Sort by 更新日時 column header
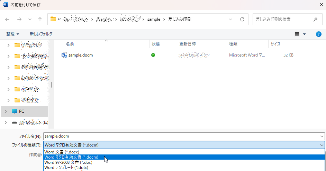This screenshot has height=171, width=326. coord(188,44)
